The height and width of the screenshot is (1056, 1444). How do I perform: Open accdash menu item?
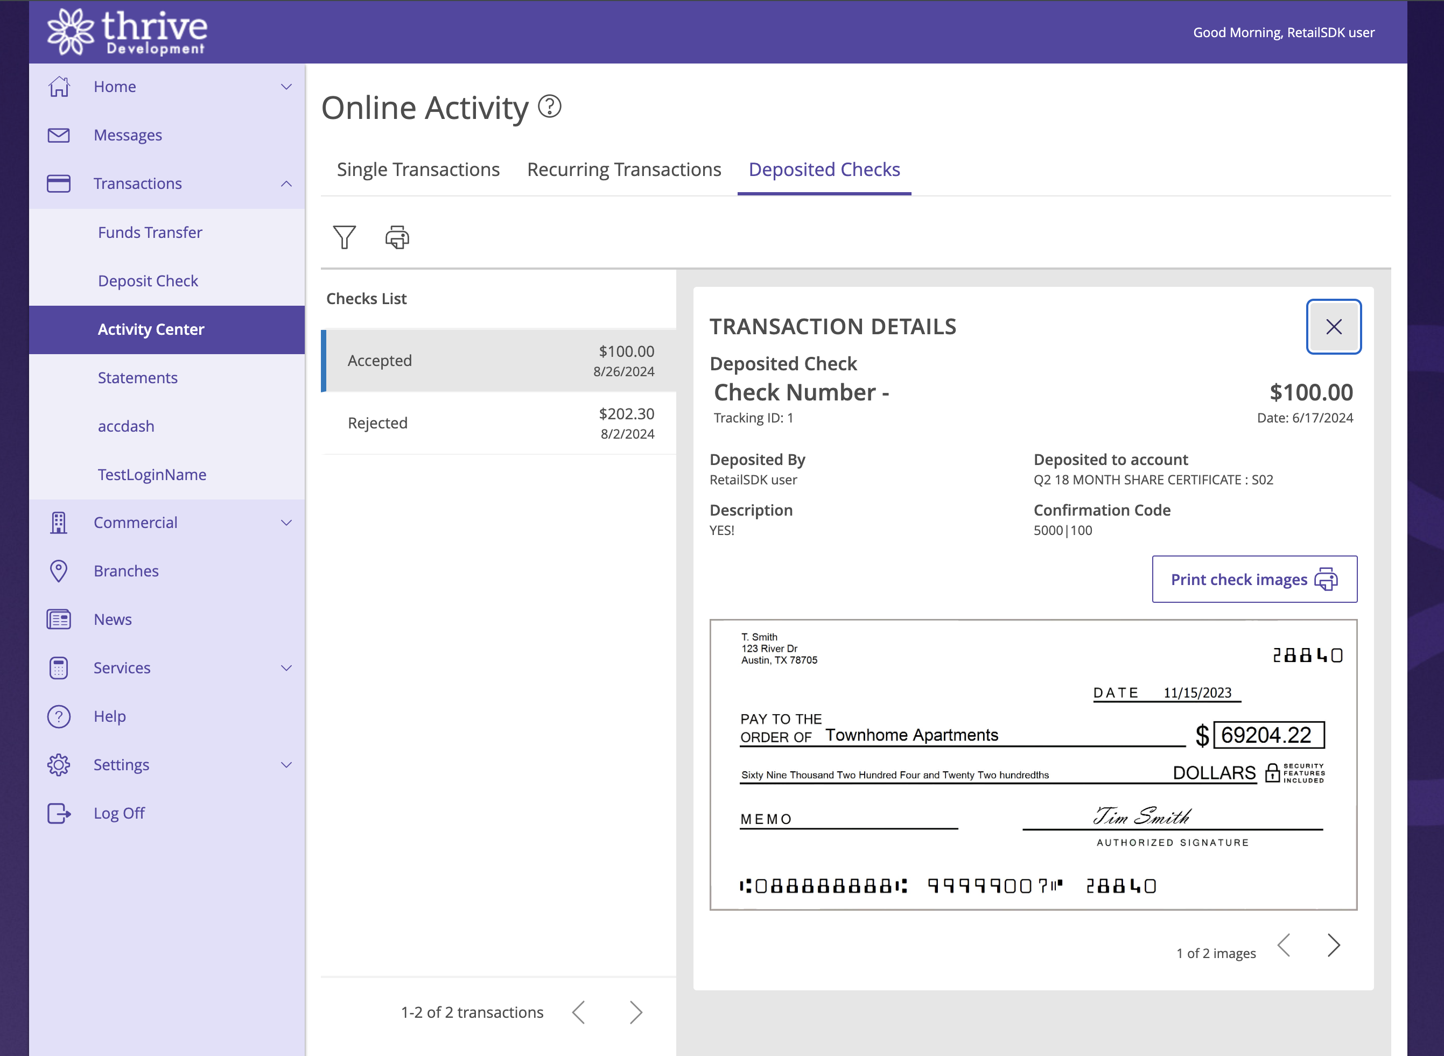click(167, 426)
